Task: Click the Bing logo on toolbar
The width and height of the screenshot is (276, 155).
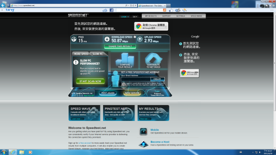Action: point(10,10)
